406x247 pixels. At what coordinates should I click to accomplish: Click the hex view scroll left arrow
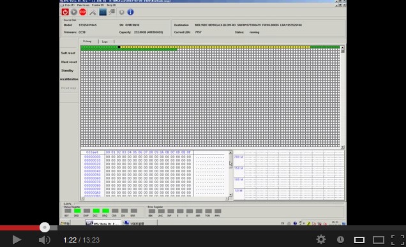(82, 198)
